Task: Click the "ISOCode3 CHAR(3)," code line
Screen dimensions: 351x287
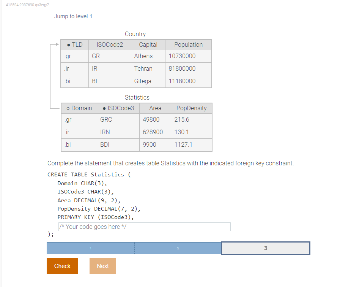Action: (x=85, y=192)
